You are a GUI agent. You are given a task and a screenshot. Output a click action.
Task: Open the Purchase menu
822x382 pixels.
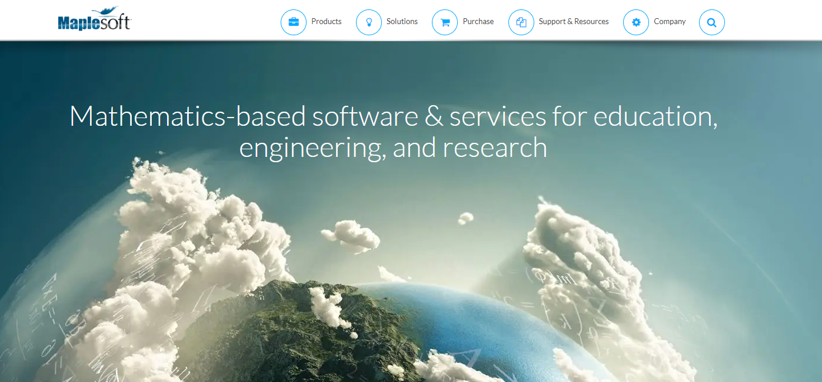[478, 22]
